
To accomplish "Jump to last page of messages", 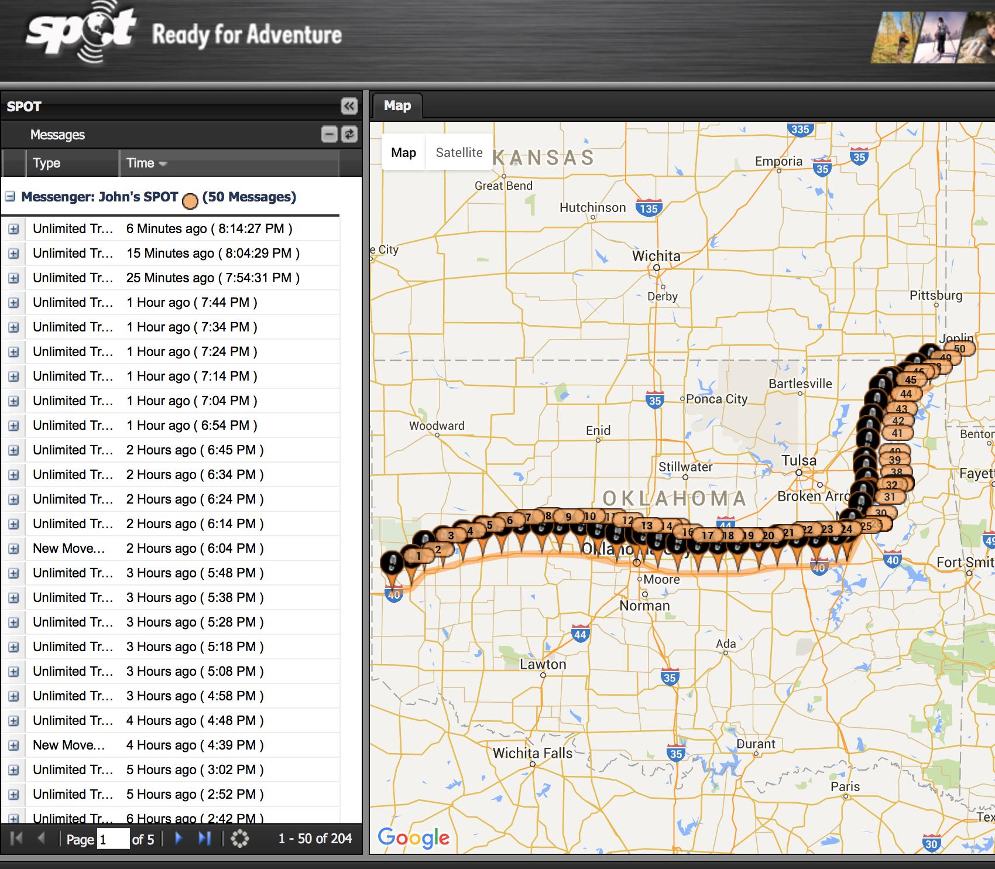I will pyautogui.click(x=204, y=839).
